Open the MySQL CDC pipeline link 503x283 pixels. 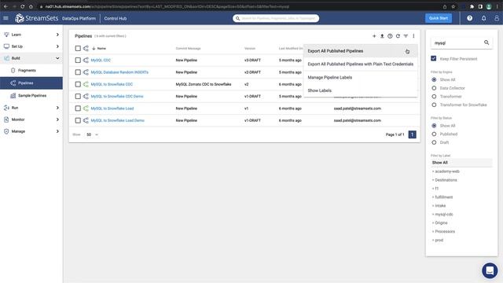click(101, 60)
